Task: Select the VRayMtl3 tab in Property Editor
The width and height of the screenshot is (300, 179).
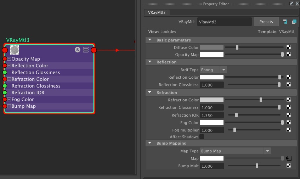Action: pos(157,12)
